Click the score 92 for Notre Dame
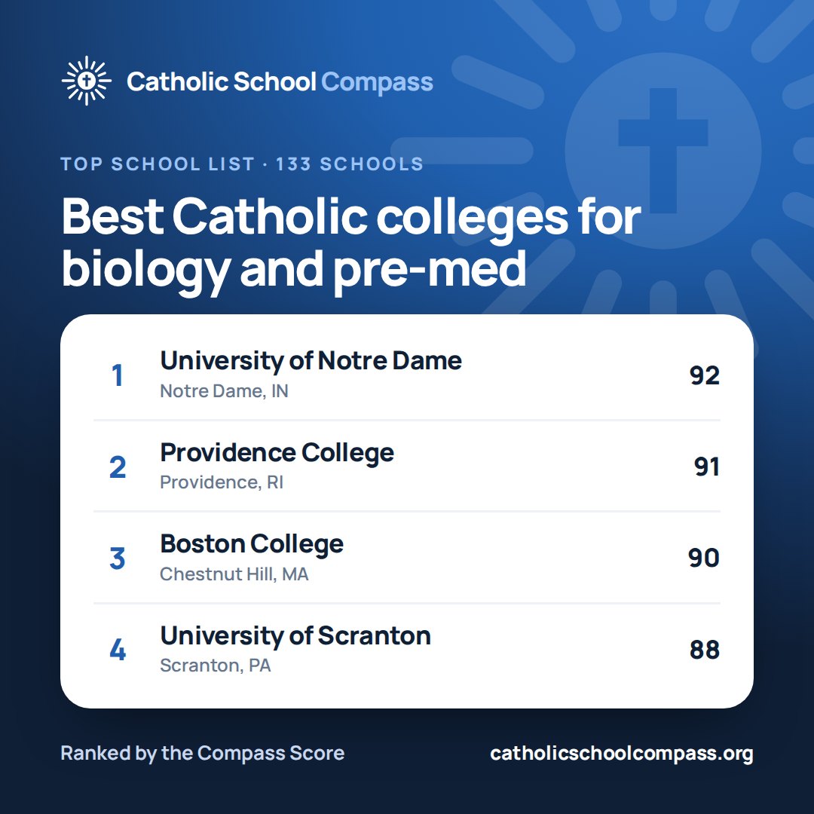 (x=705, y=375)
